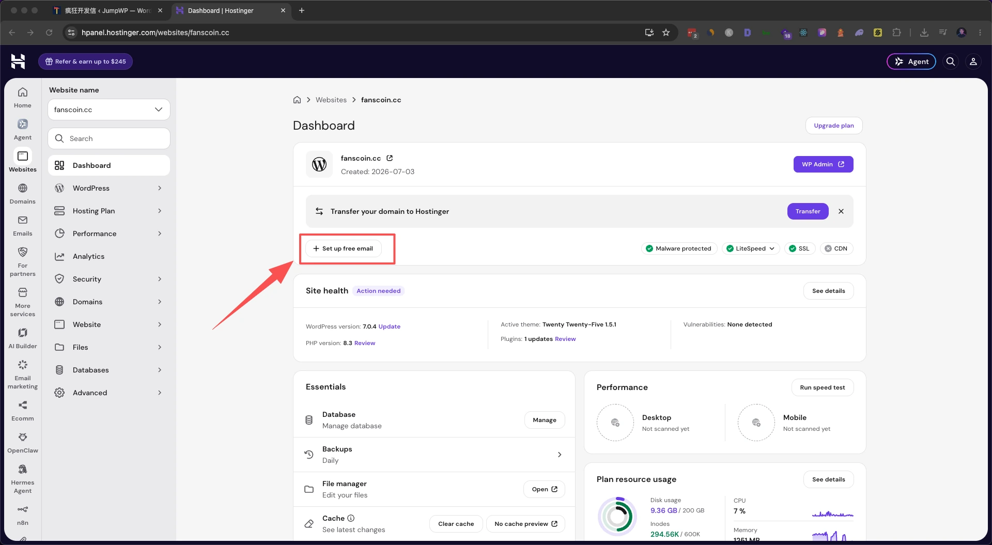Click the browser address bar URL

pos(156,33)
